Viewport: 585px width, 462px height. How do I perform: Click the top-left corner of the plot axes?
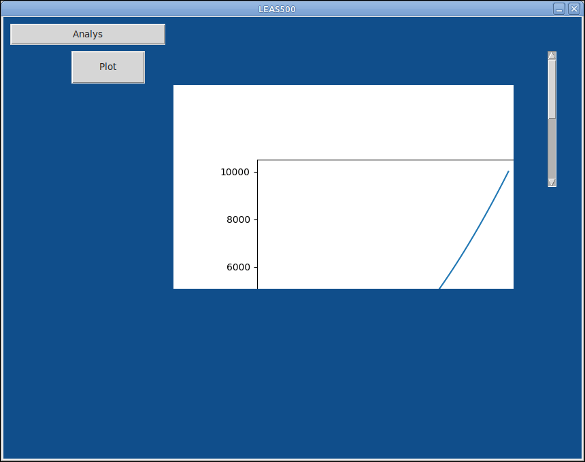tap(258, 159)
